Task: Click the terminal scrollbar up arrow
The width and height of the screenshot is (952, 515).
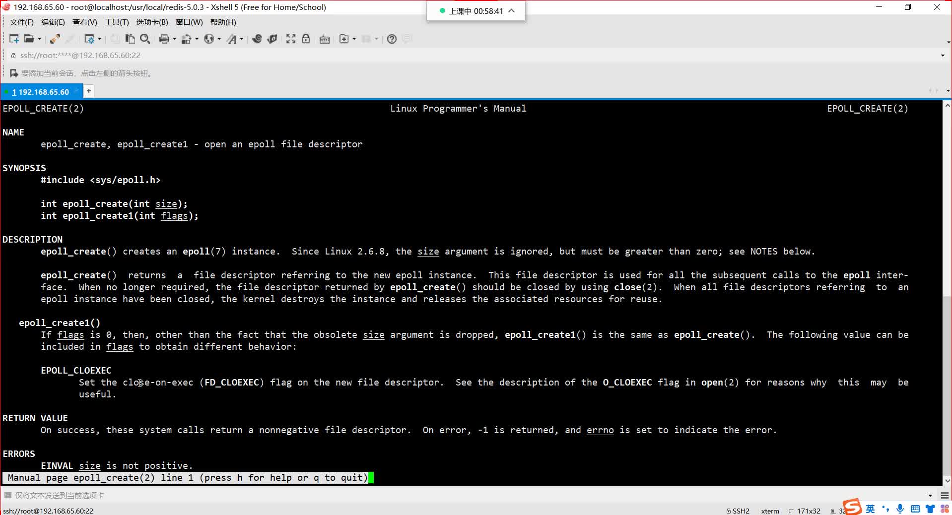Action: pyautogui.click(x=947, y=105)
